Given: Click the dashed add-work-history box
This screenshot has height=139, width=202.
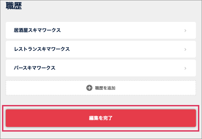Looking at the screenshot, I should click(101, 88).
